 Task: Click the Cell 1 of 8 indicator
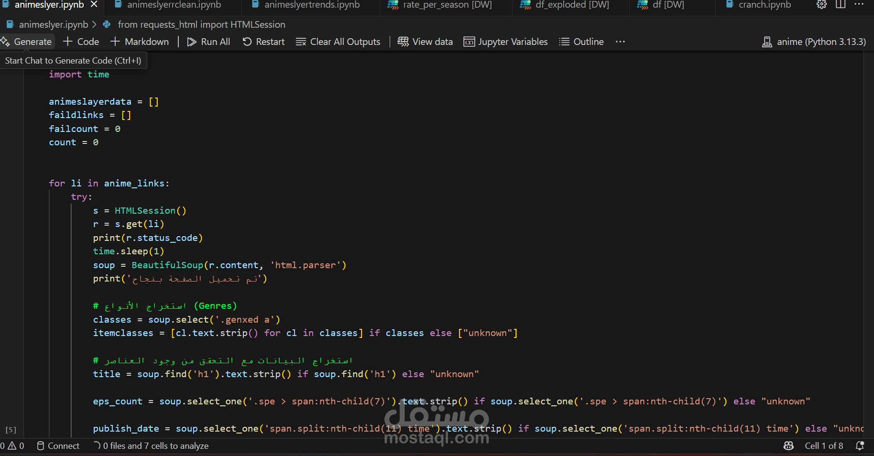point(824,445)
